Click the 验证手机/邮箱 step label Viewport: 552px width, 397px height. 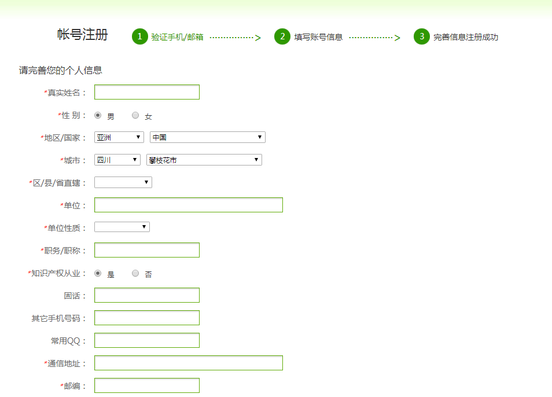[177, 37]
